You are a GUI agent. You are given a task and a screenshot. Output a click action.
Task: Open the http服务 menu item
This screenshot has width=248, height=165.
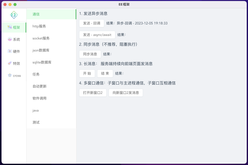coord(39,26)
